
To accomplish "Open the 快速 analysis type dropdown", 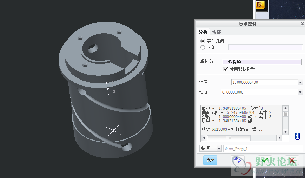I will coord(219,149).
